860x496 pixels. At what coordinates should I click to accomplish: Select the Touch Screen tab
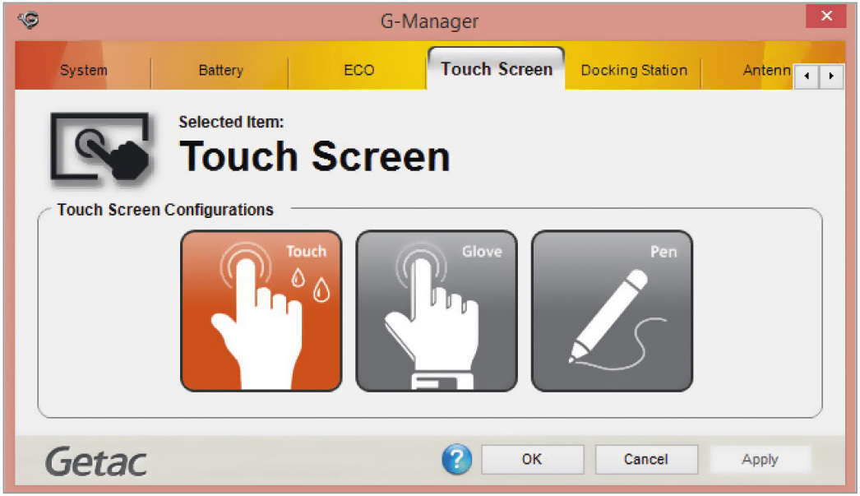497,68
